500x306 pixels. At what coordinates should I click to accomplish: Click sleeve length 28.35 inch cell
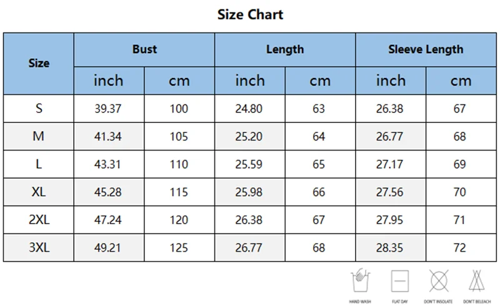tap(391, 248)
